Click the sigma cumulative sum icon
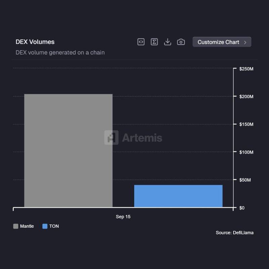This screenshot has height=269, width=269. pos(154,42)
